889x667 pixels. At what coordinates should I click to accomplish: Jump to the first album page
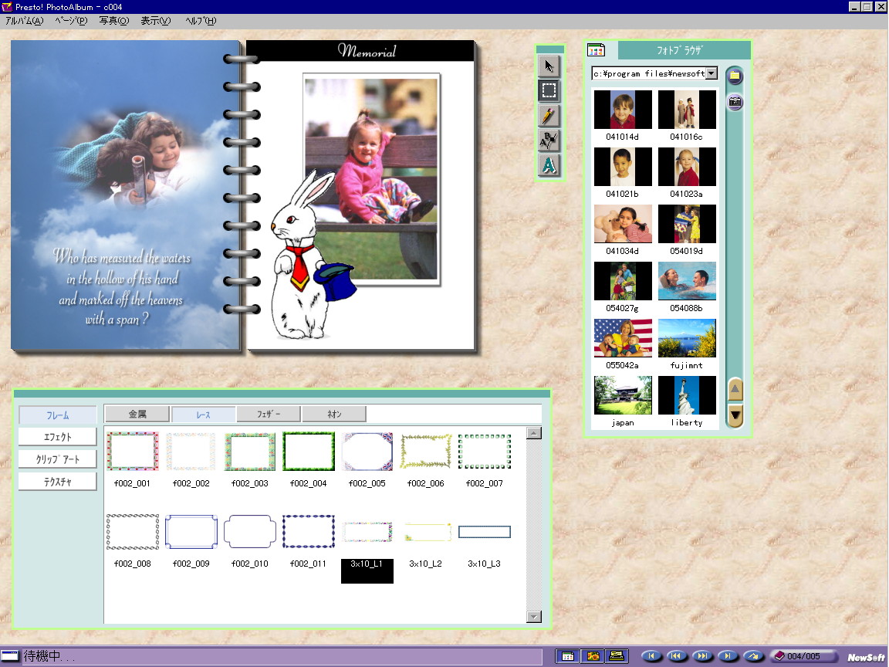click(x=652, y=656)
